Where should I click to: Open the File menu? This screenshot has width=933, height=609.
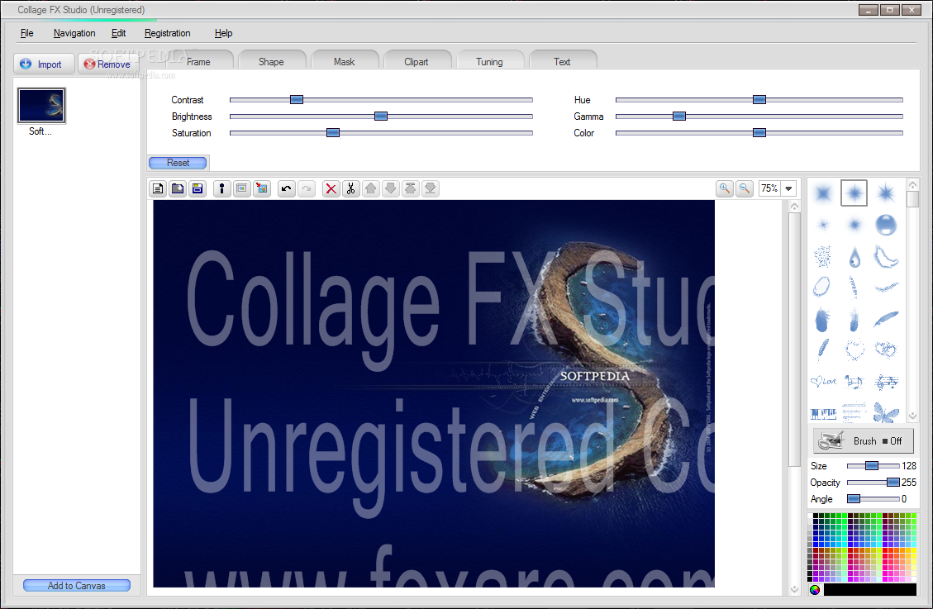point(26,33)
